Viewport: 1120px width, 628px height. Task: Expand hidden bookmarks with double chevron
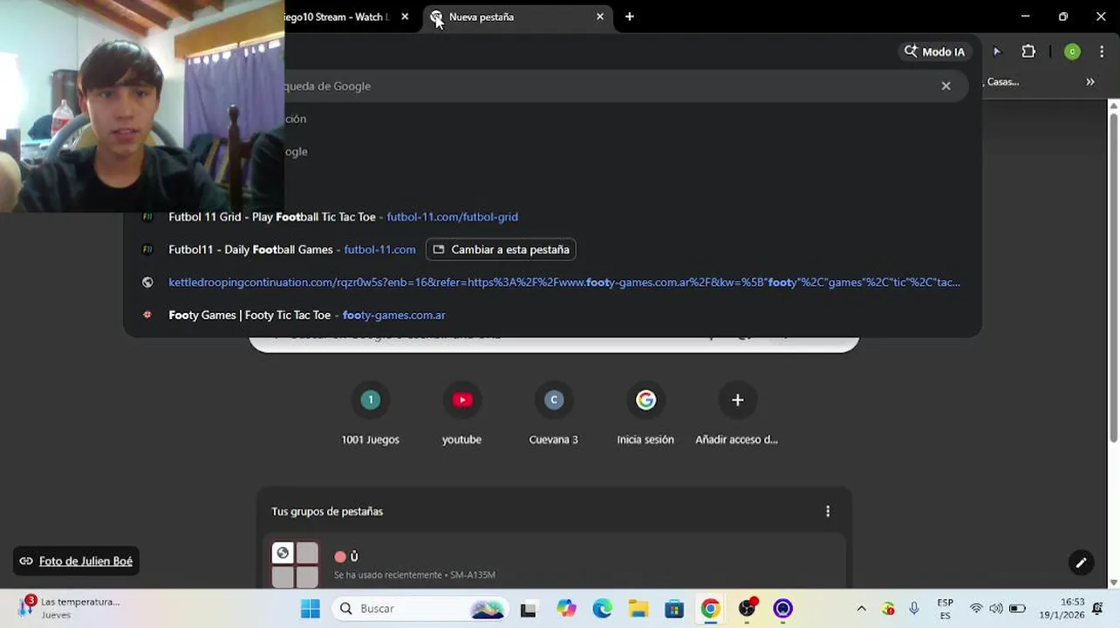click(1089, 82)
